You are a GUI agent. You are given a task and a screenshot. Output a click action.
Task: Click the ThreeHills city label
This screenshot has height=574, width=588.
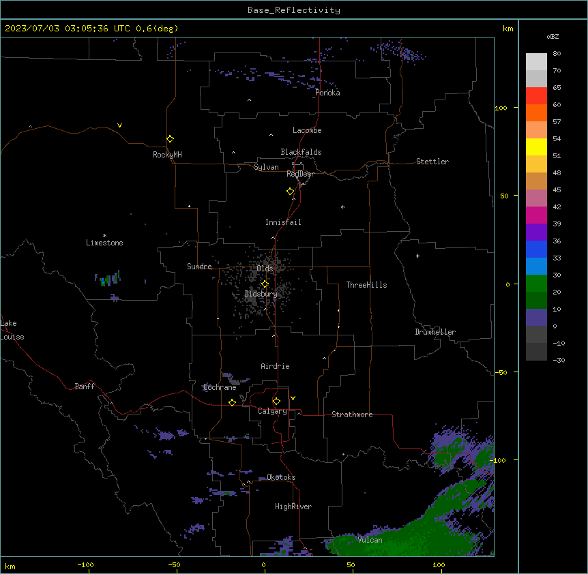tap(366, 285)
